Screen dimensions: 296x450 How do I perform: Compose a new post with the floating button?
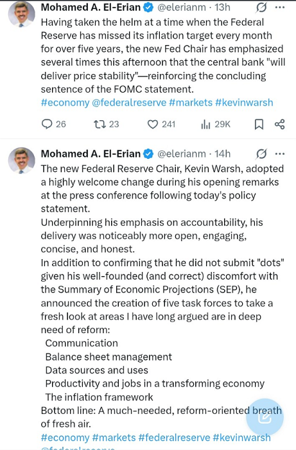click(x=265, y=417)
